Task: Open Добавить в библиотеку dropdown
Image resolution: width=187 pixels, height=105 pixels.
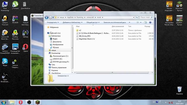Action: (72, 22)
